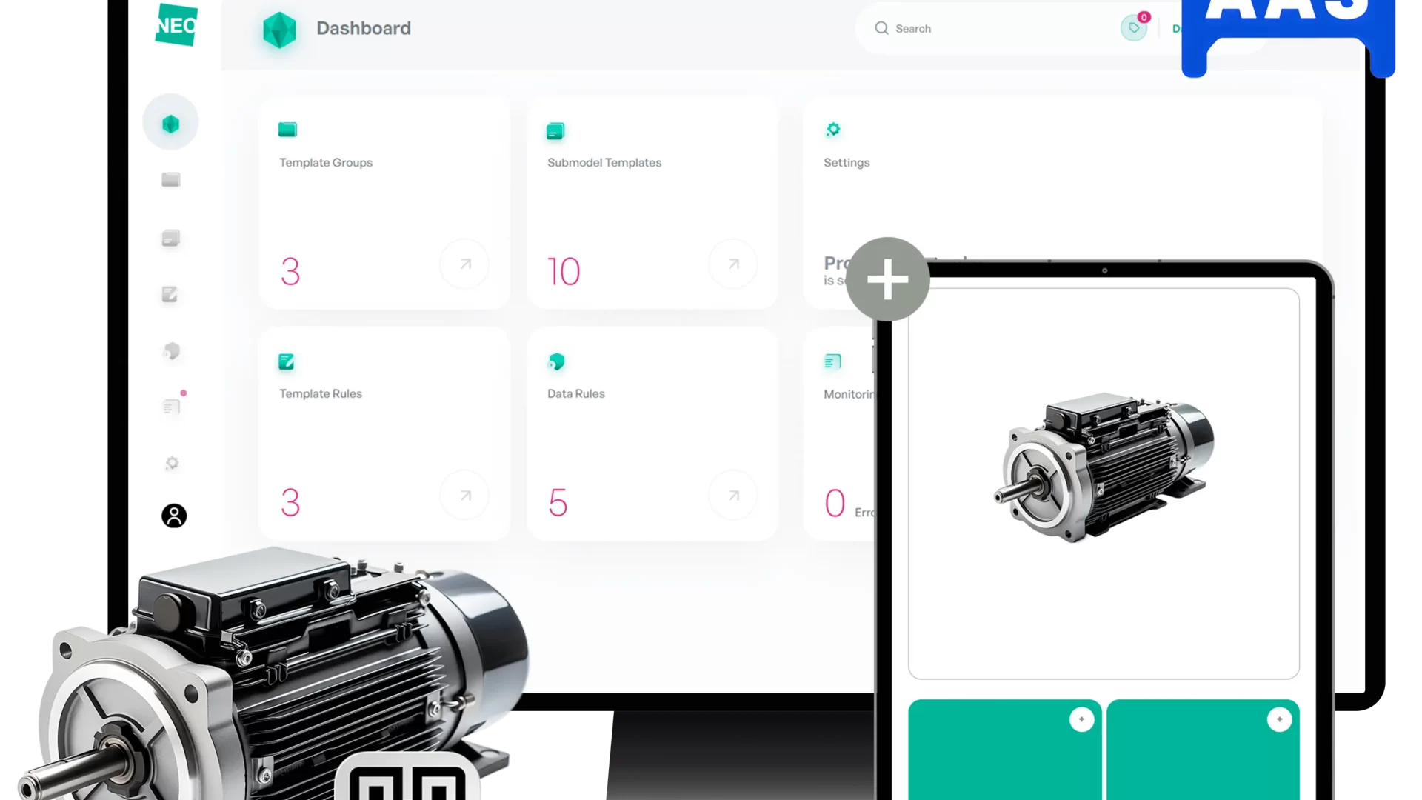Click the Settings card label

(x=847, y=162)
